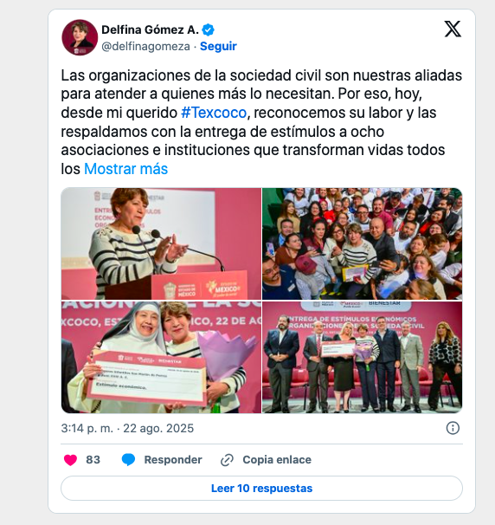Like the tweet with the heart icon

(70, 460)
